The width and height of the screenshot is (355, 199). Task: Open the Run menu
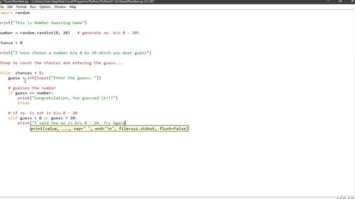tap(33, 7)
